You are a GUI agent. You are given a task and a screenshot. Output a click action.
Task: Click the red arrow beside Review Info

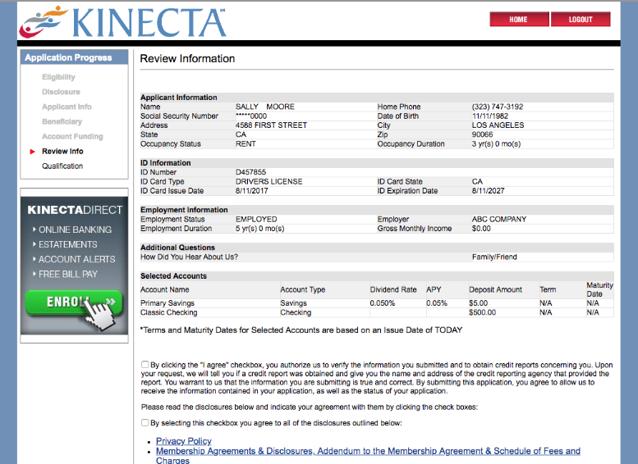32,152
